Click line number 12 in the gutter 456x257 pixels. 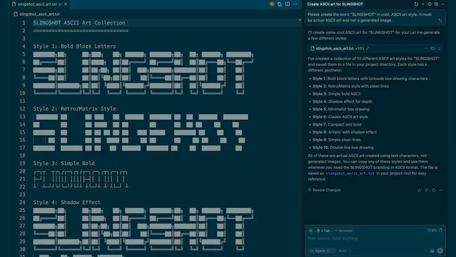click(x=22, y=109)
